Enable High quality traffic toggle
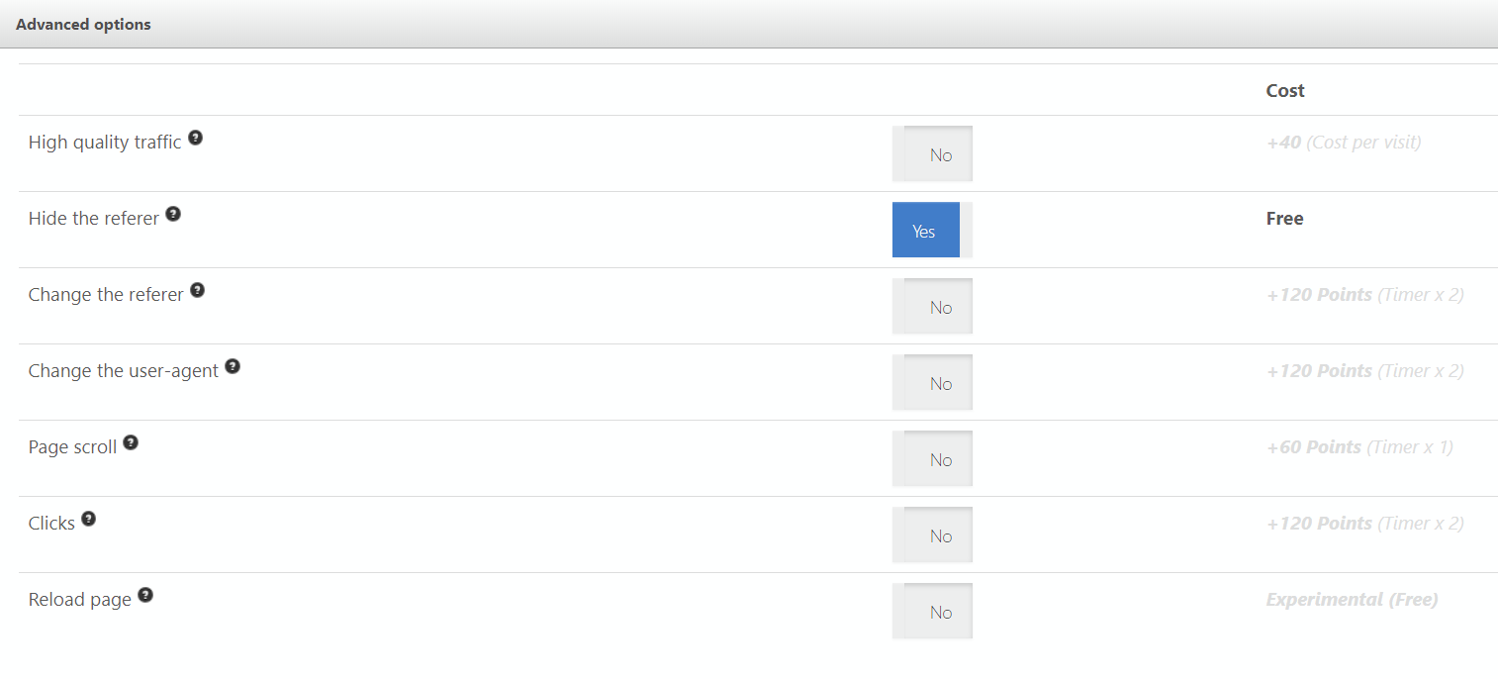 point(932,153)
